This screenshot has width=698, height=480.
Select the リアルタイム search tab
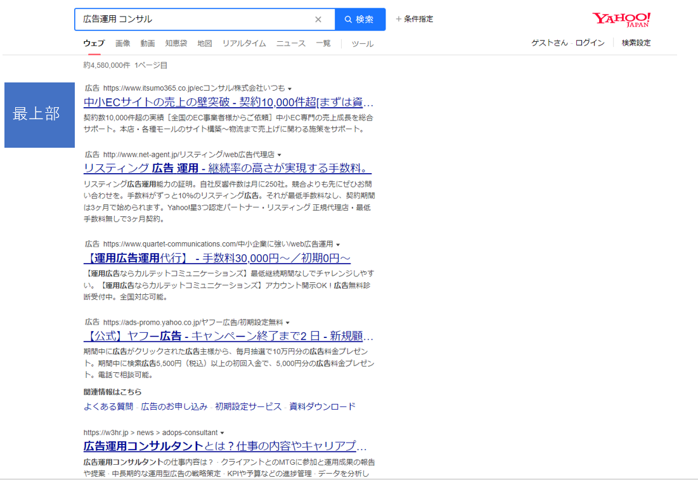(244, 44)
